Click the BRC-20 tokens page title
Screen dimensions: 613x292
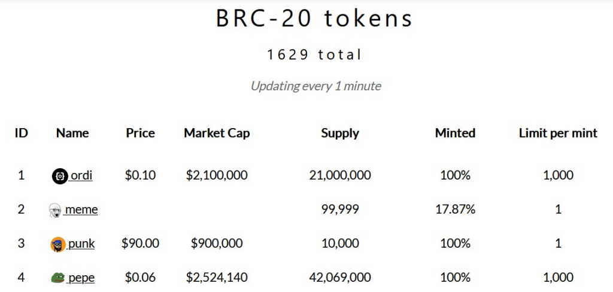pos(314,19)
